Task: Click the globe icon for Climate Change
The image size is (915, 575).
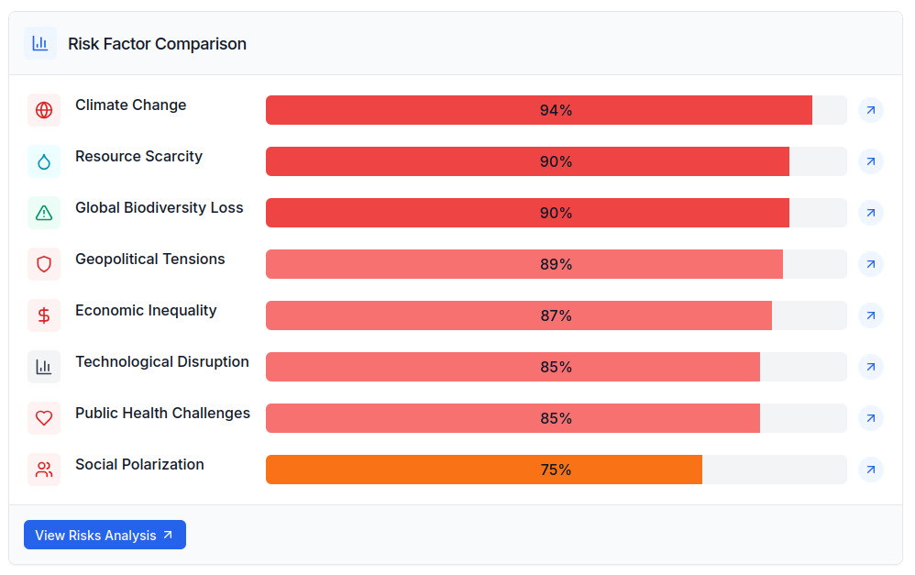Action: [44, 110]
